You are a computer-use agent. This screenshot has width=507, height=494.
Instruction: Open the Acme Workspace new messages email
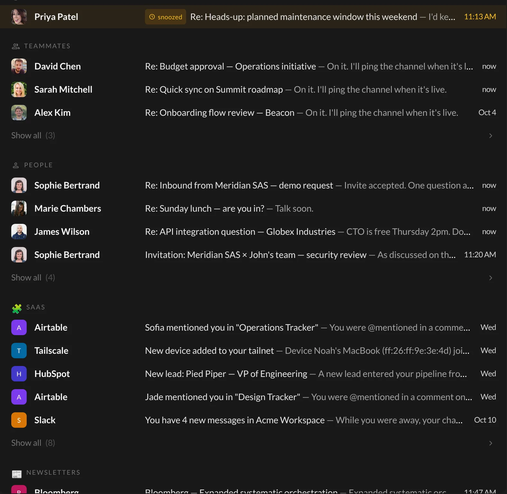tap(253, 420)
